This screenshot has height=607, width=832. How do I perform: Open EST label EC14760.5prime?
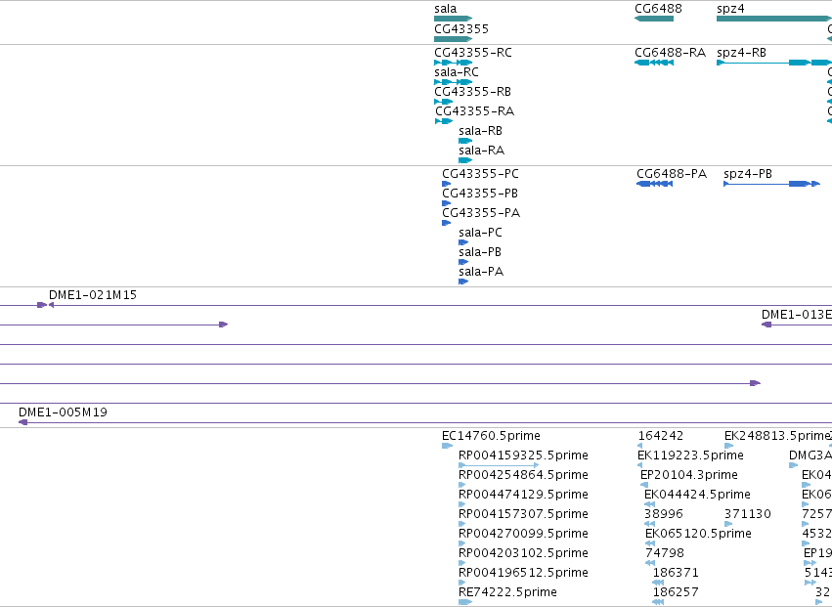[x=491, y=436]
